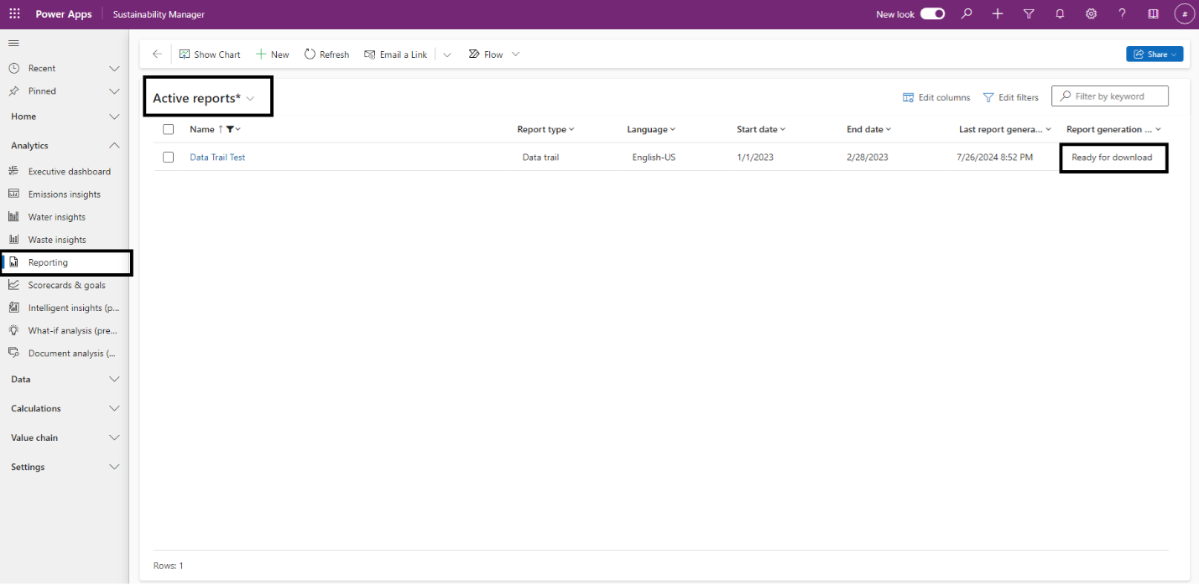The width and height of the screenshot is (1199, 585).
Task: Open the Executive dashboard
Action: pos(67,171)
